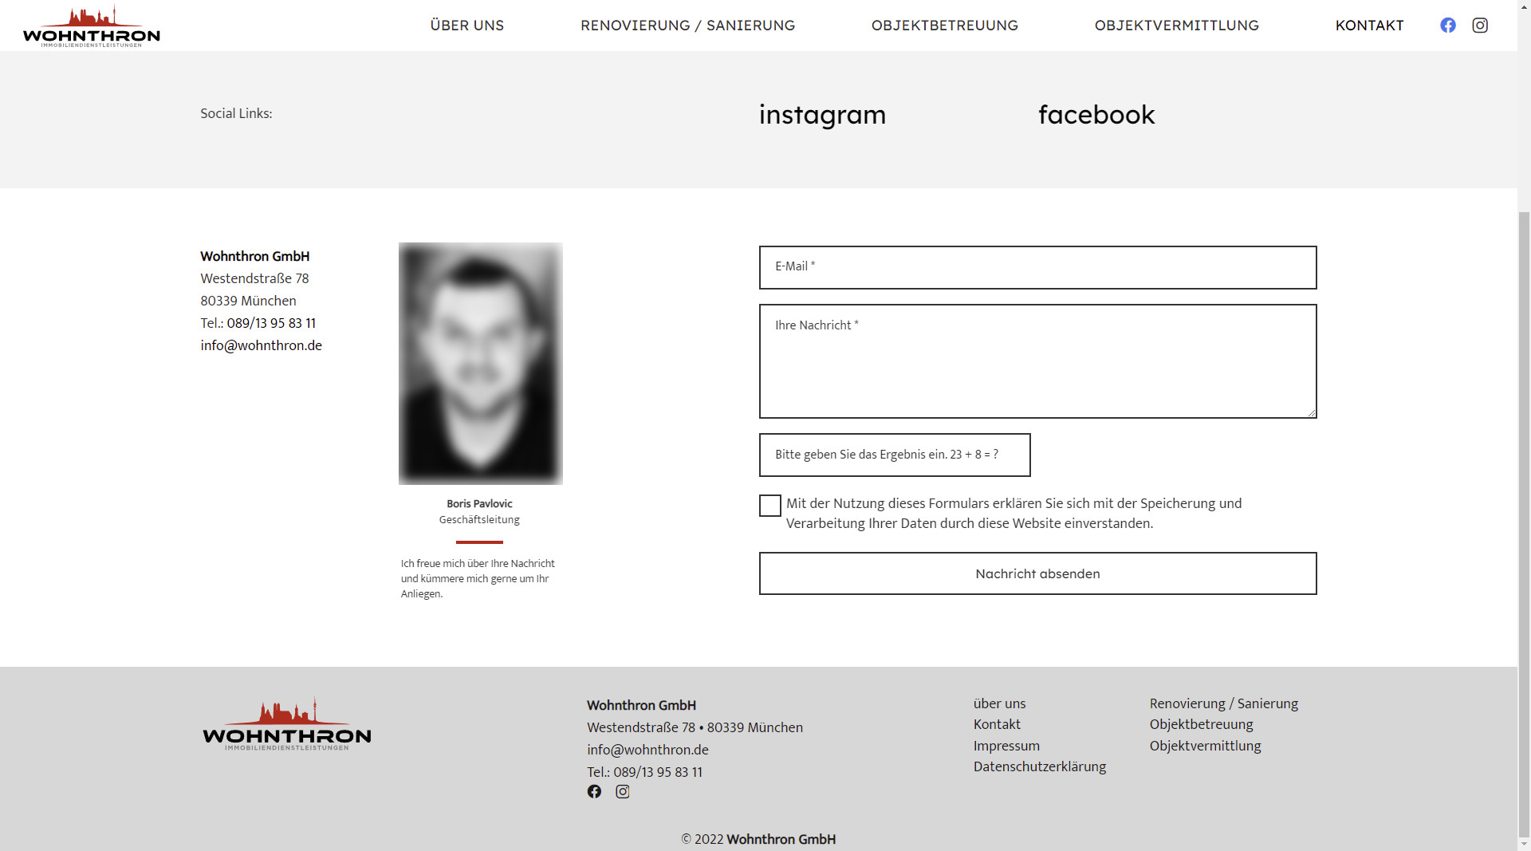The image size is (1531, 851).
Task: Go to Objektbetreuung in the top menu
Action: pos(945,26)
